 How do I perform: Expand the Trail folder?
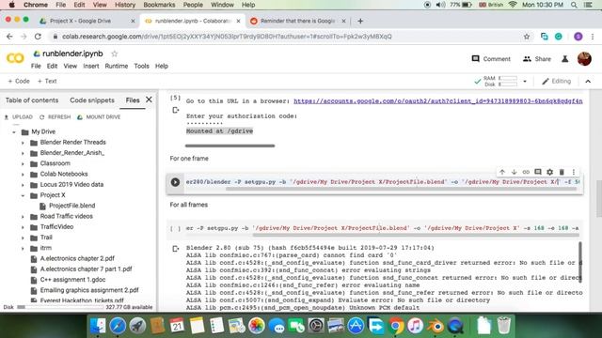[x=23, y=238]
